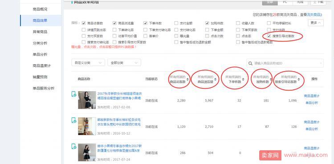Image resolution: width=334 pixels, height=164 pixels.
Task: Open 商品温度计 link for 韩版新款 row
Action: pos(312,122)
